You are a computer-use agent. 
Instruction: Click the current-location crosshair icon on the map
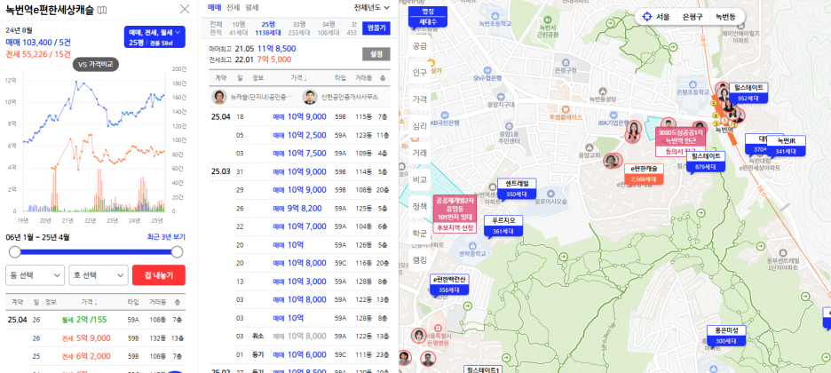click(646, 16)
